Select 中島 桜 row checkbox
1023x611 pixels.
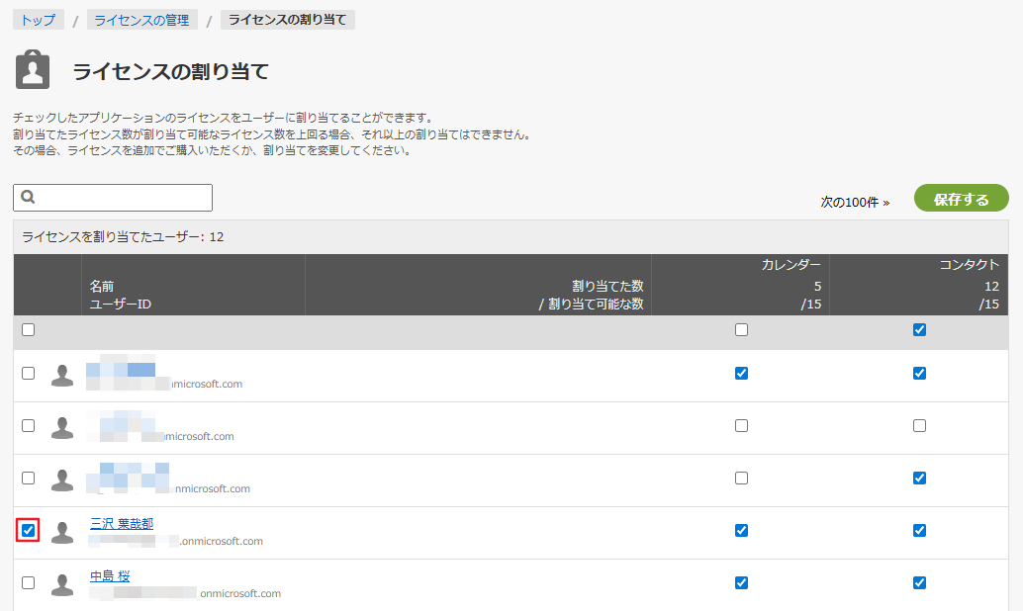coord(28,583)
